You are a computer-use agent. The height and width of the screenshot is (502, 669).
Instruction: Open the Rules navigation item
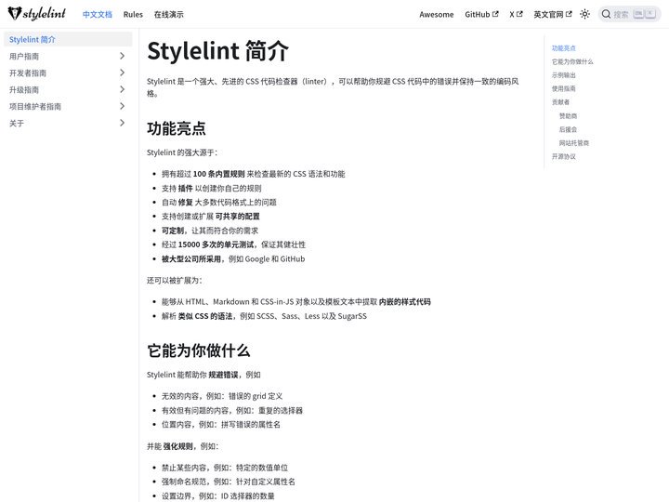[133, 14]
